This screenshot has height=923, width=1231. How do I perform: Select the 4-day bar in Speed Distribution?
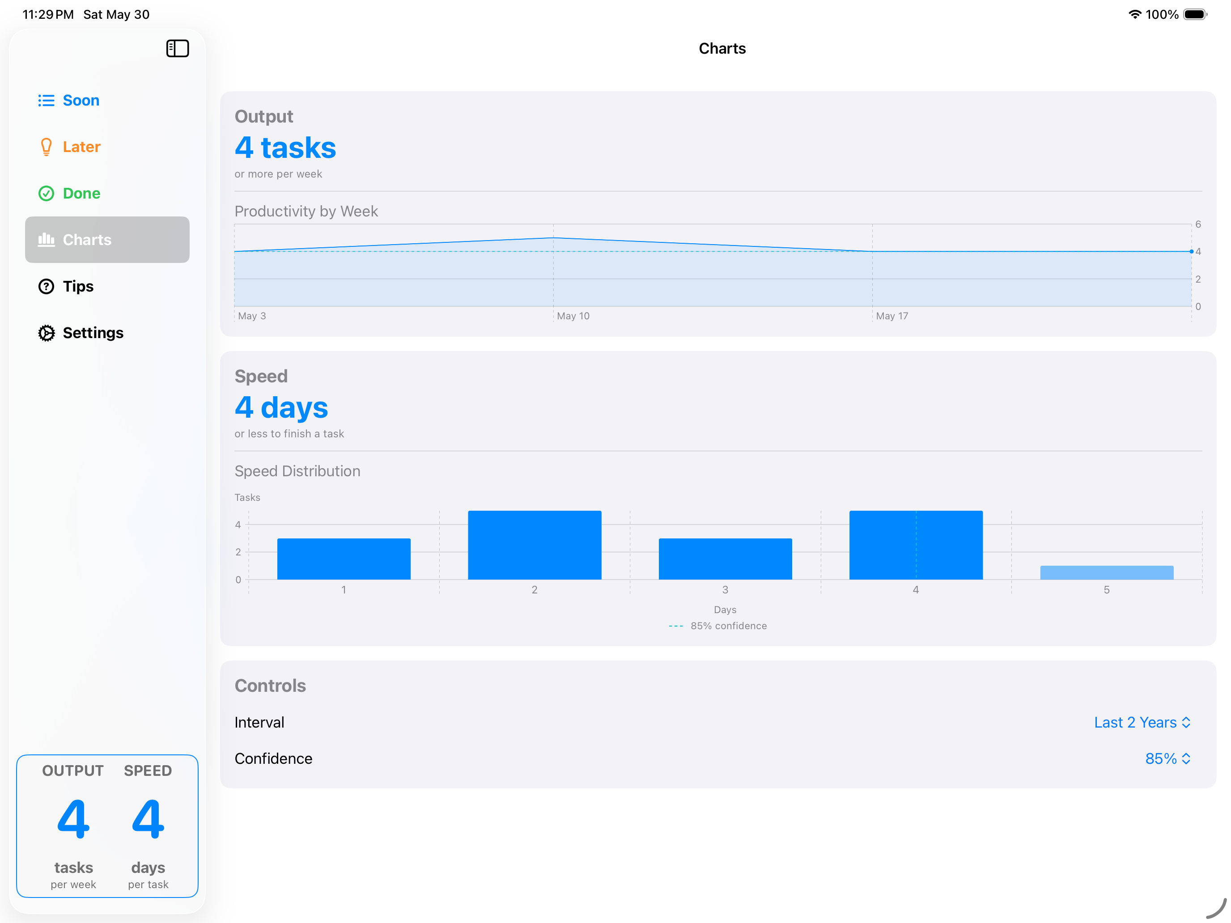pos(916,545)
